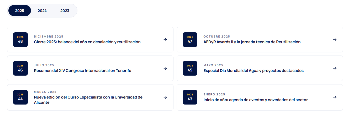348x116 pixels.
Task: Open arrow next to Tenerife congress summary
Action: tap(165, 68)
